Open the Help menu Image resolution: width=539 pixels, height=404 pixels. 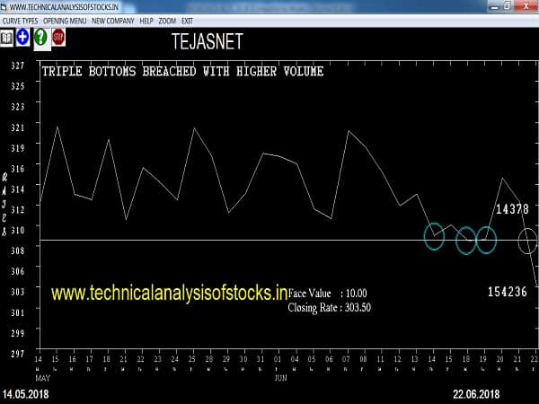pyautogui.click(x=146, y=20)
